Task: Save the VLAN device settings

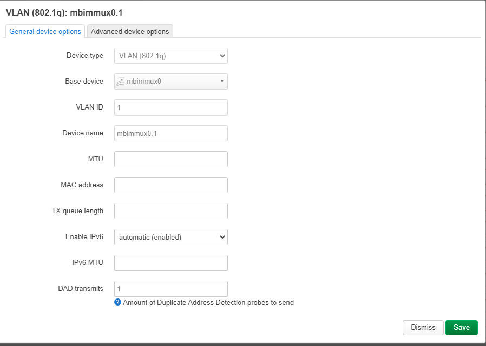Action: (x=462, y=328)
